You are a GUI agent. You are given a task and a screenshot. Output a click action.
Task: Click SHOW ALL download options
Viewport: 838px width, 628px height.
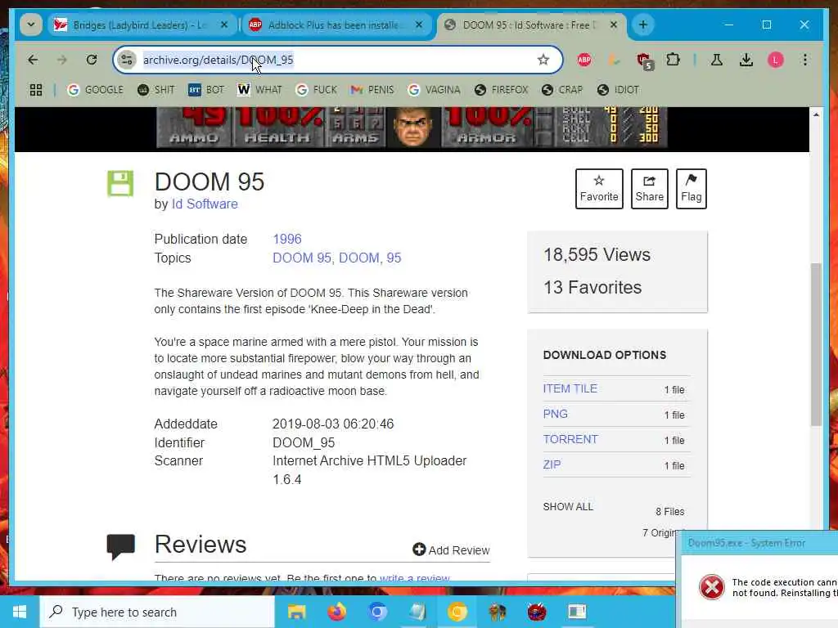coord(568,507)
